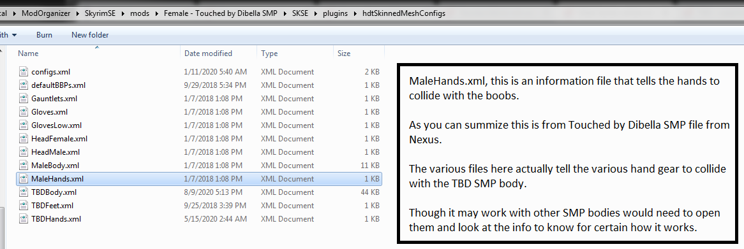Click the Burn toolbar button
Screen dimensions: 744x249
44,35
